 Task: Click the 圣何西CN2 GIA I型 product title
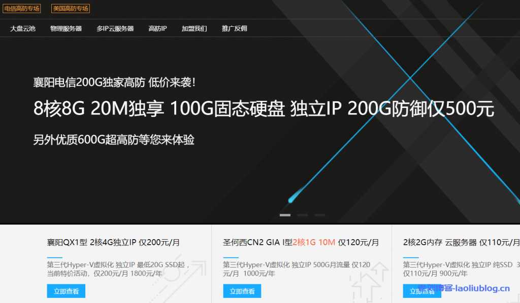click(x=299, y=242)
